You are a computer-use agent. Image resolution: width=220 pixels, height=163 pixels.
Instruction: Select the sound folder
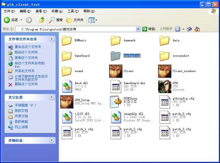coord(67,71)
